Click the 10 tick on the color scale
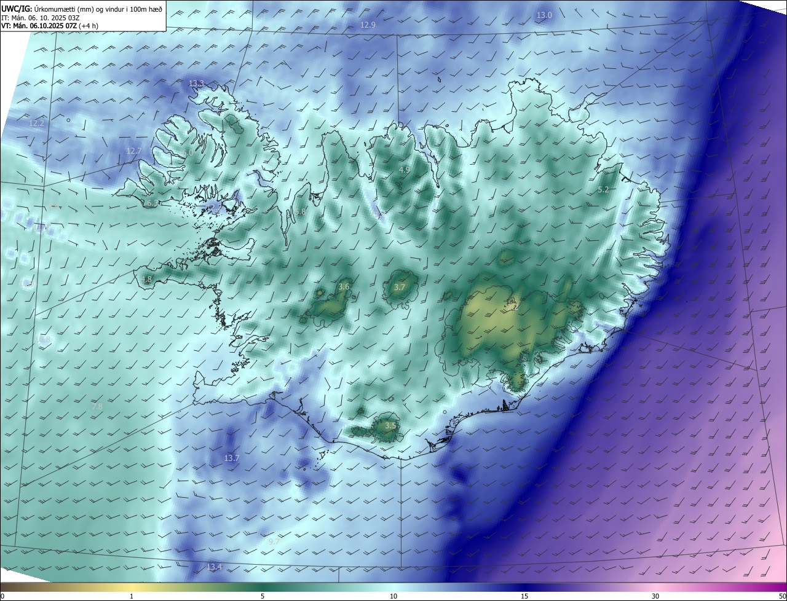Image resolution: width=787 pixels, height=601 pixels. click(x=393, y=596)
